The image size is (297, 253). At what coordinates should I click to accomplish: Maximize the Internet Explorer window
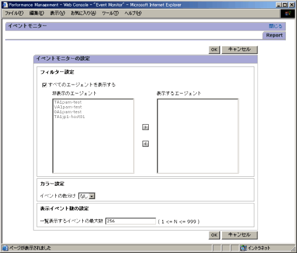coord(285,5)
